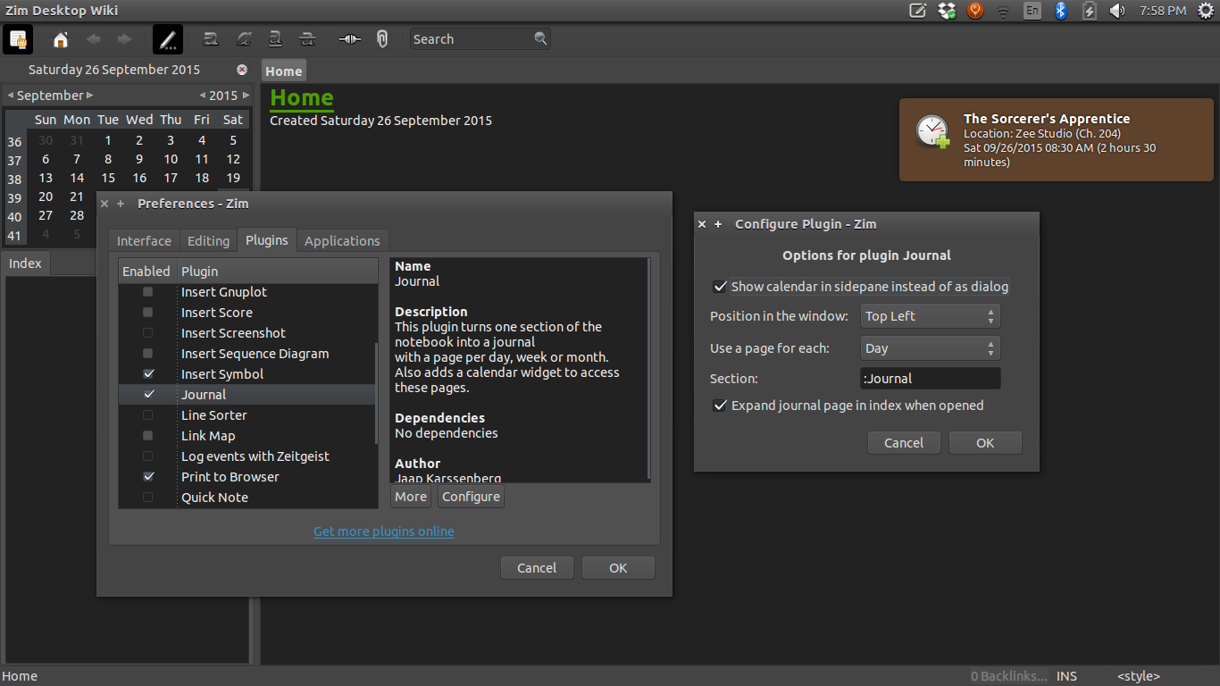Open the Applications preferences tab
Viewport: 1220px width, 686px height.
(342, 241)
